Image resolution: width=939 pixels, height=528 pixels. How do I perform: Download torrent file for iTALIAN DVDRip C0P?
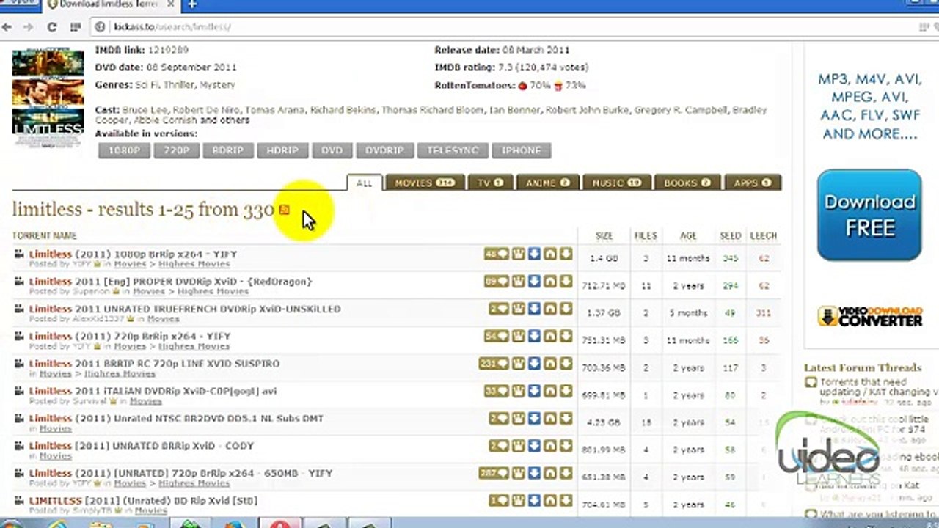(566, 391)
